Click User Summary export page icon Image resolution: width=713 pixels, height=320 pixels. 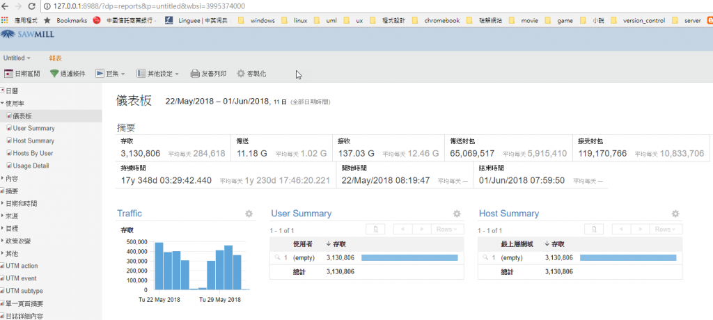coord(375,229)
